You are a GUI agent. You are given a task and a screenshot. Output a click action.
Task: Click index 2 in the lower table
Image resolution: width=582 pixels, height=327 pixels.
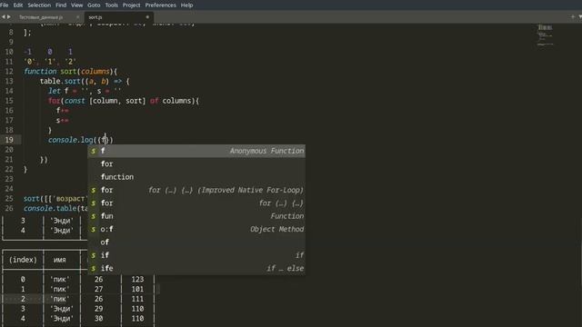tap(23, 299)
